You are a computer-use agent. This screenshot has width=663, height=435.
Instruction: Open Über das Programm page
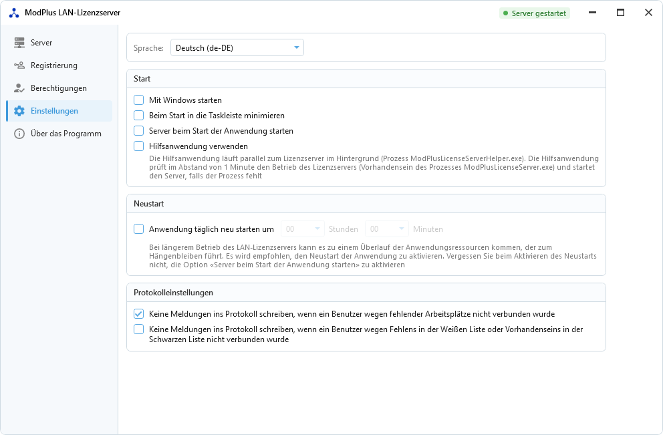[59, 134]
